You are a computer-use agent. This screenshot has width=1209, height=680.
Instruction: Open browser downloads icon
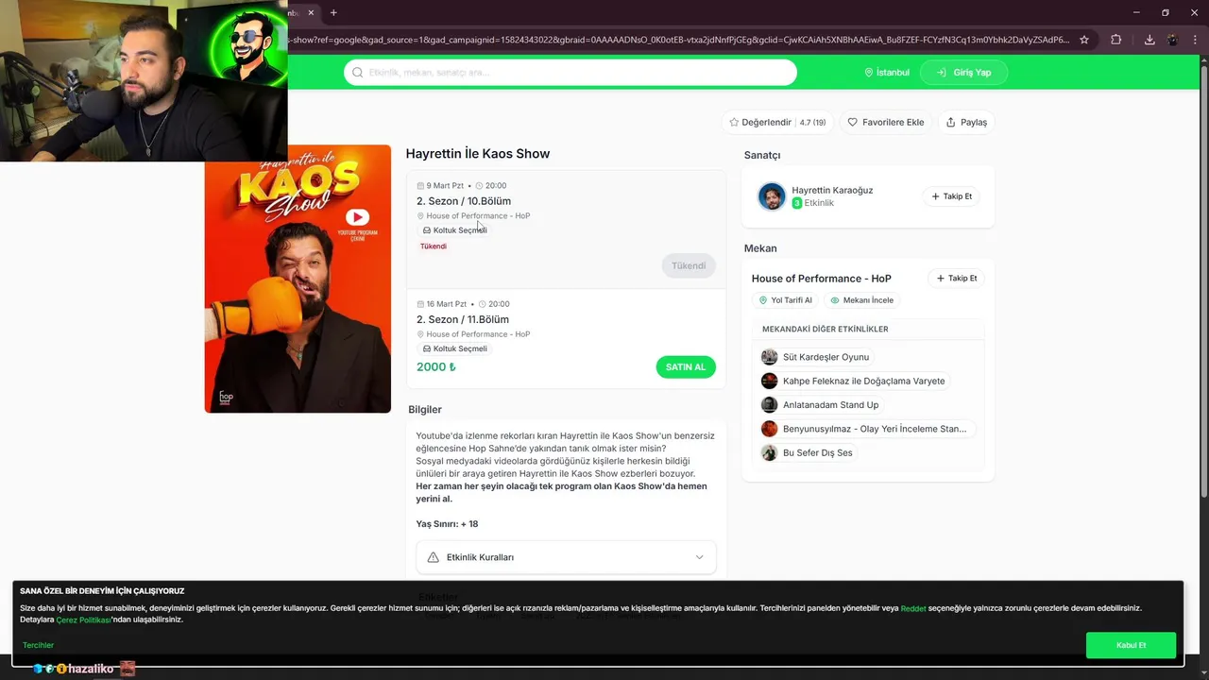coord(1149,40)
